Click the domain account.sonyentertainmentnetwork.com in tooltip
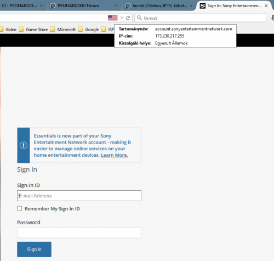 tap(193, 29)
